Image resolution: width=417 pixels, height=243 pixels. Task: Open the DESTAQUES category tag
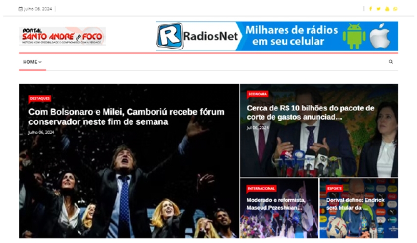(x=40, y=98)
